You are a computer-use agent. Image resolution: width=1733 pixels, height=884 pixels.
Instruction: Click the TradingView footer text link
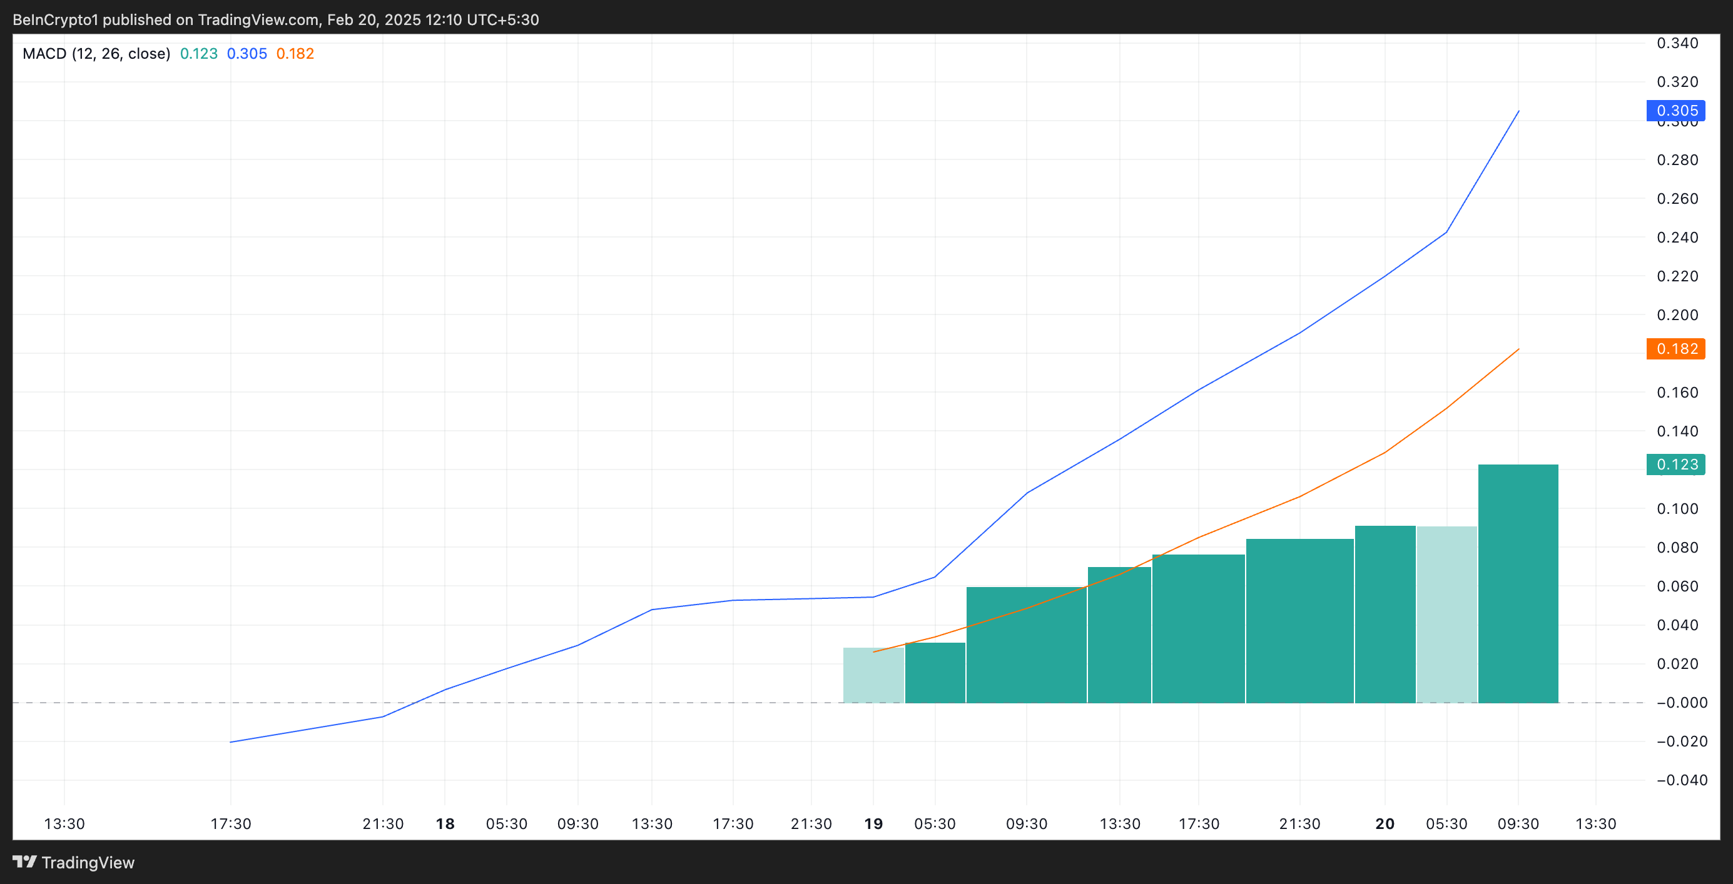pyautogui.click(x=88, y=863)
